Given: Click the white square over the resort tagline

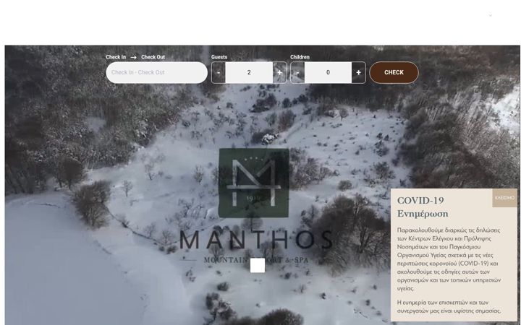Looking at the screenshot, I should click(x=258, y=265).
